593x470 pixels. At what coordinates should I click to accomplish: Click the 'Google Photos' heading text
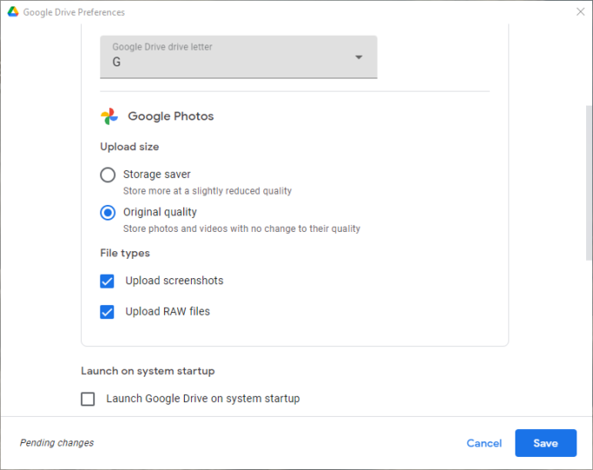click(171, 116)
